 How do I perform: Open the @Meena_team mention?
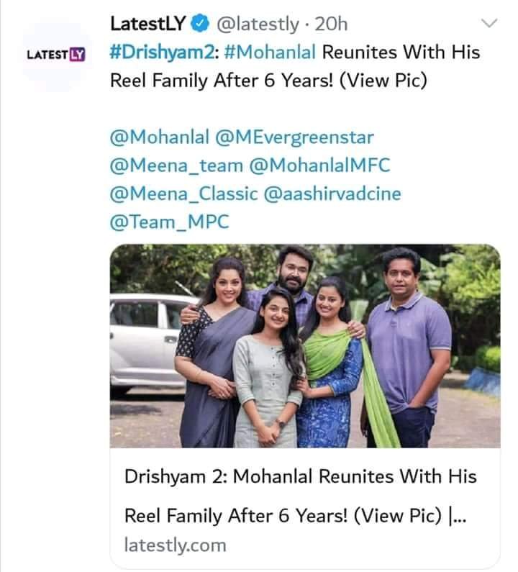pos(176,165)
